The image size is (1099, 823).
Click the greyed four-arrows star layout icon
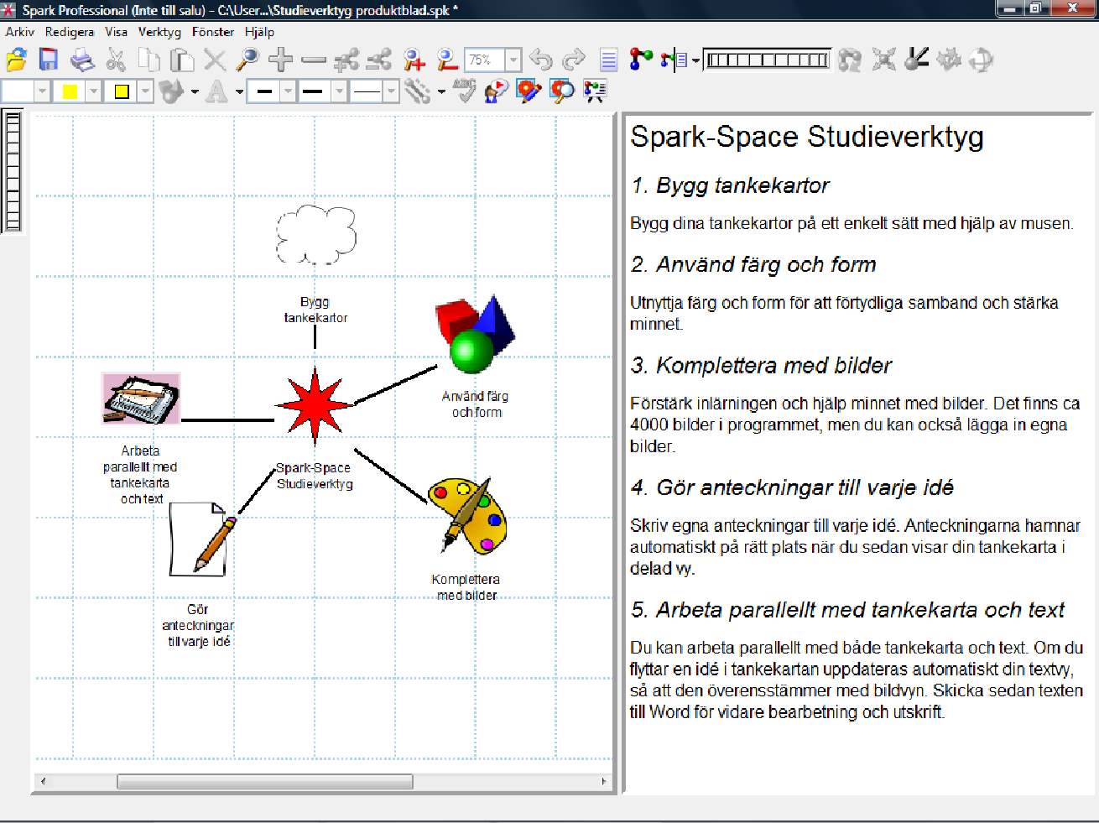pos(883,60)
